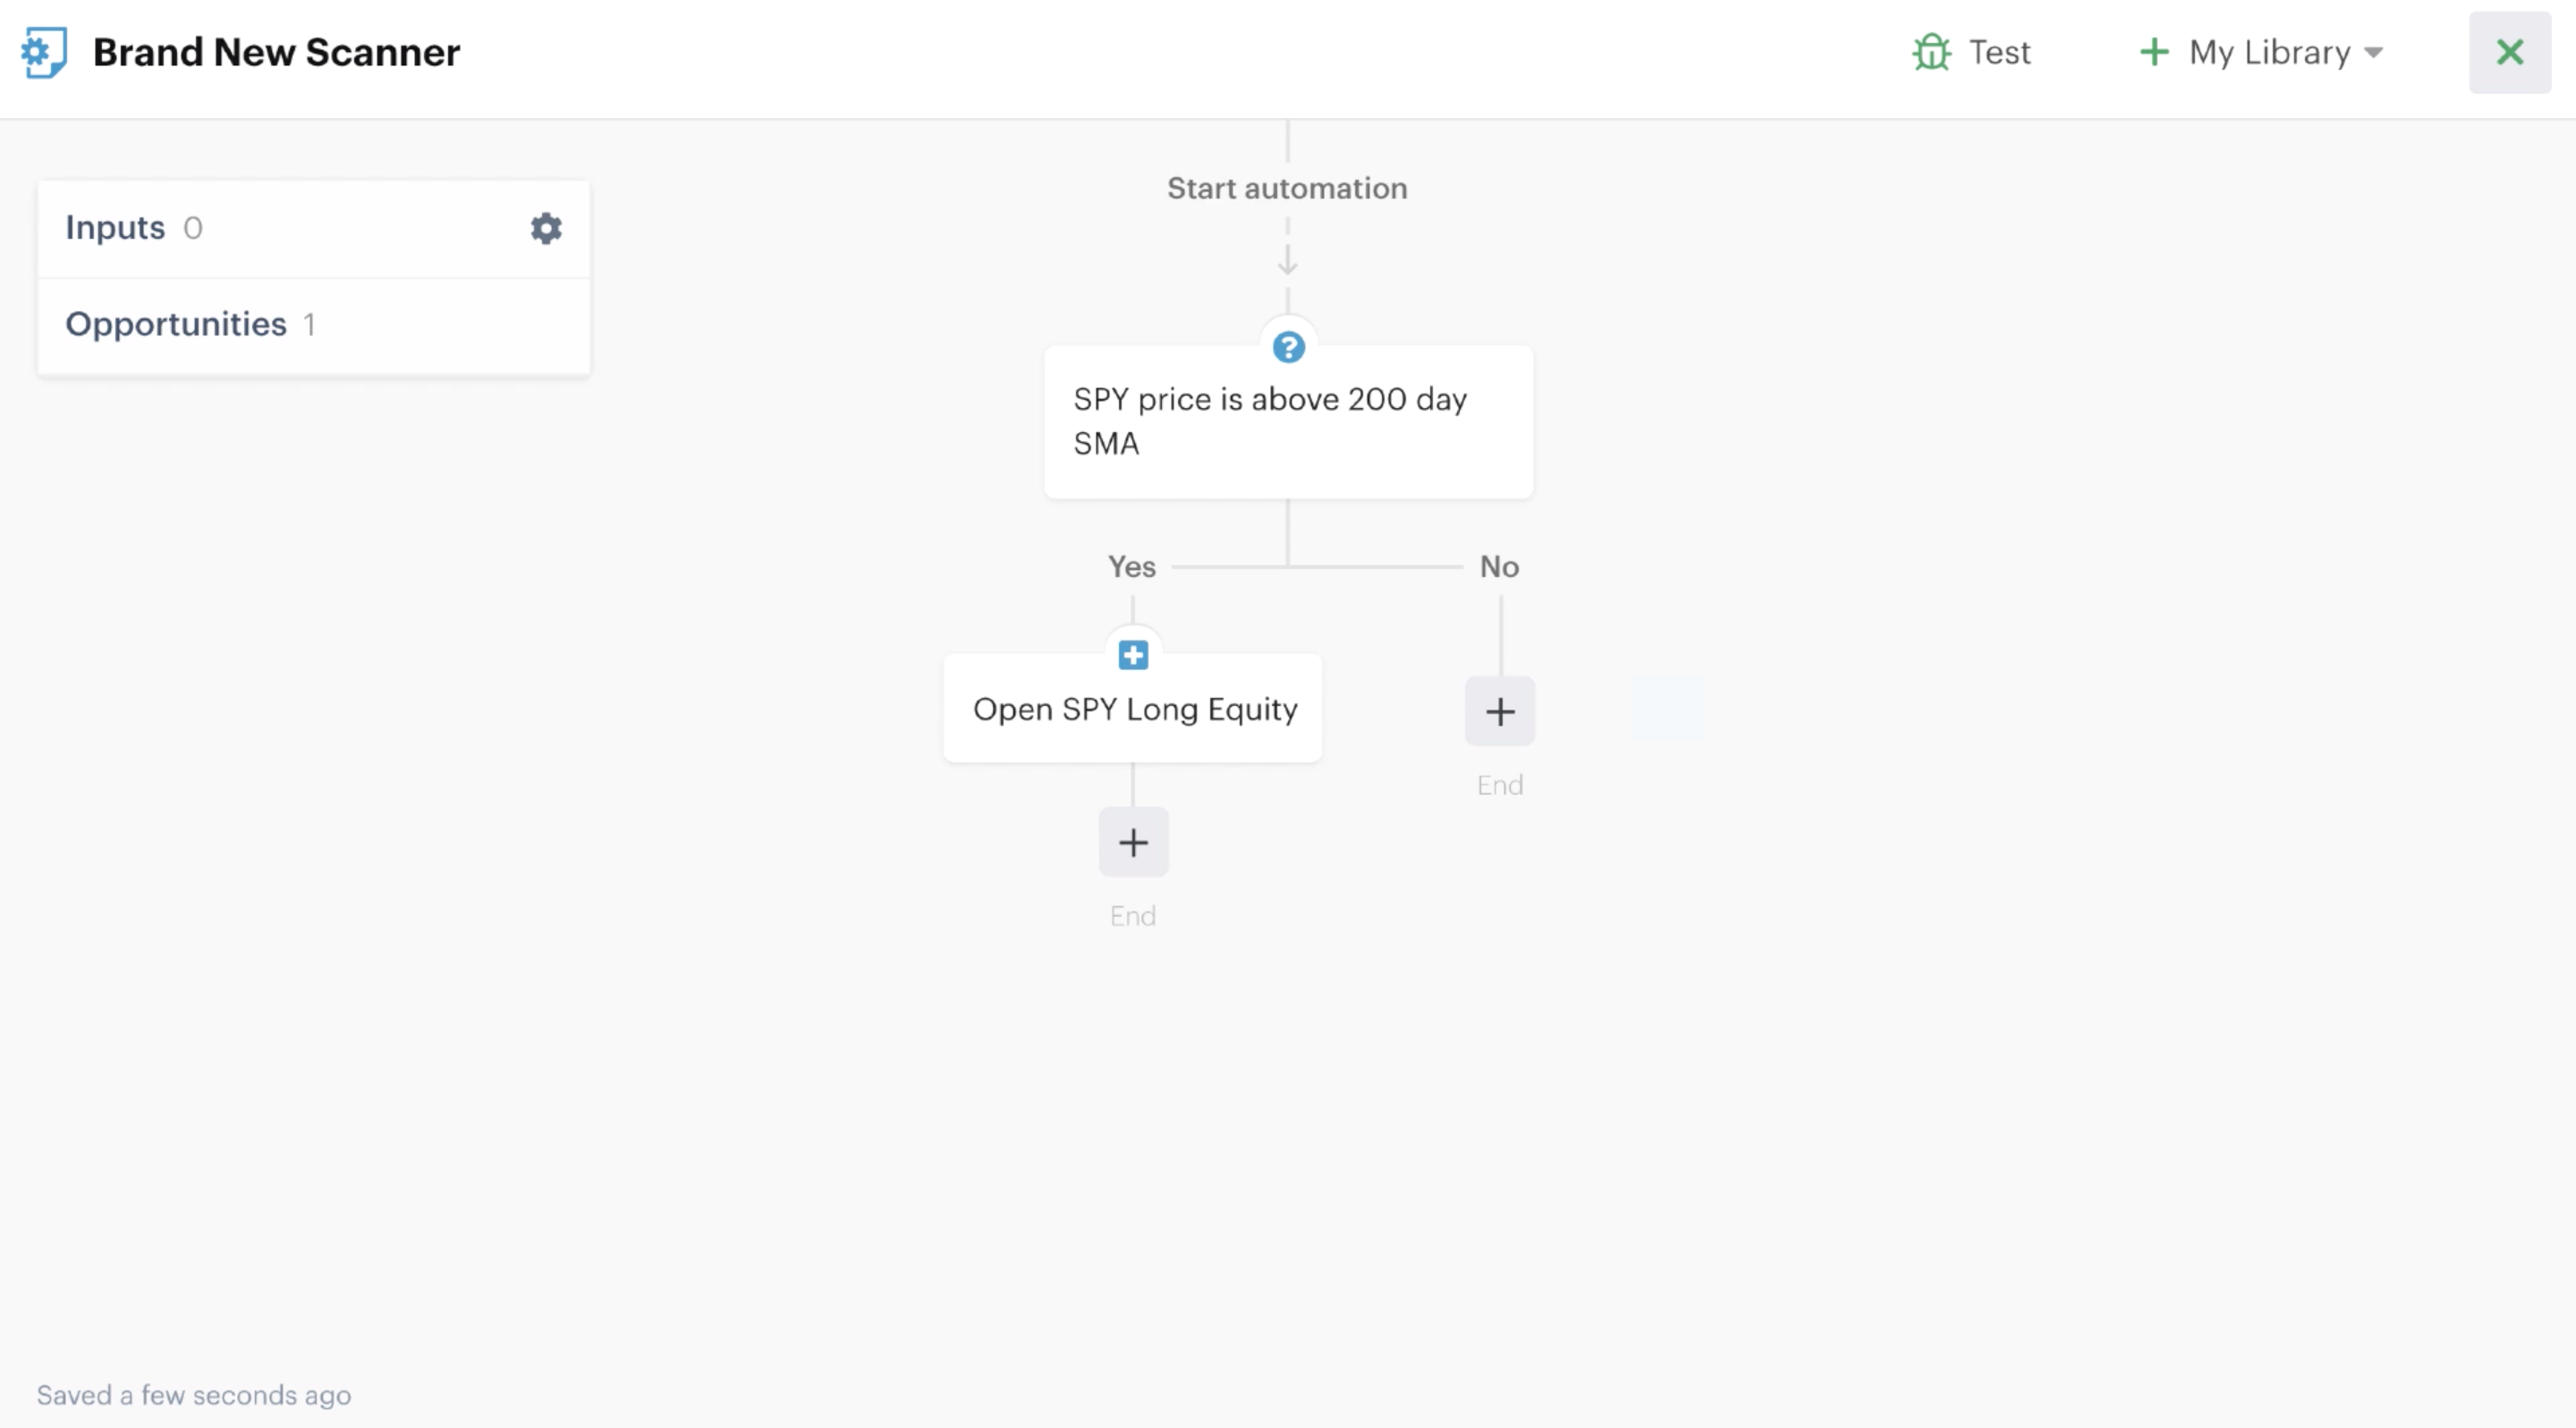
Task: Select the Open SPY Long Equity action
Action: point(1133,709)
